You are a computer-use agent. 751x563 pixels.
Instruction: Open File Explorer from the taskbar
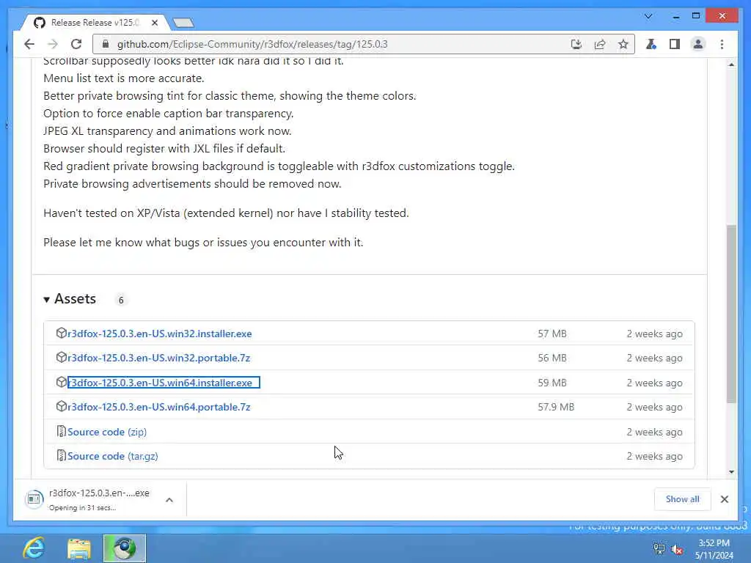click(79, 548)
